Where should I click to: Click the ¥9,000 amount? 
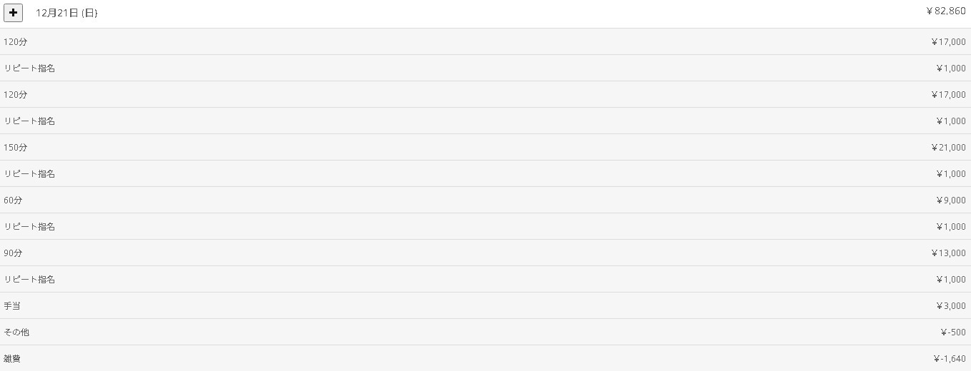(950, 200)
